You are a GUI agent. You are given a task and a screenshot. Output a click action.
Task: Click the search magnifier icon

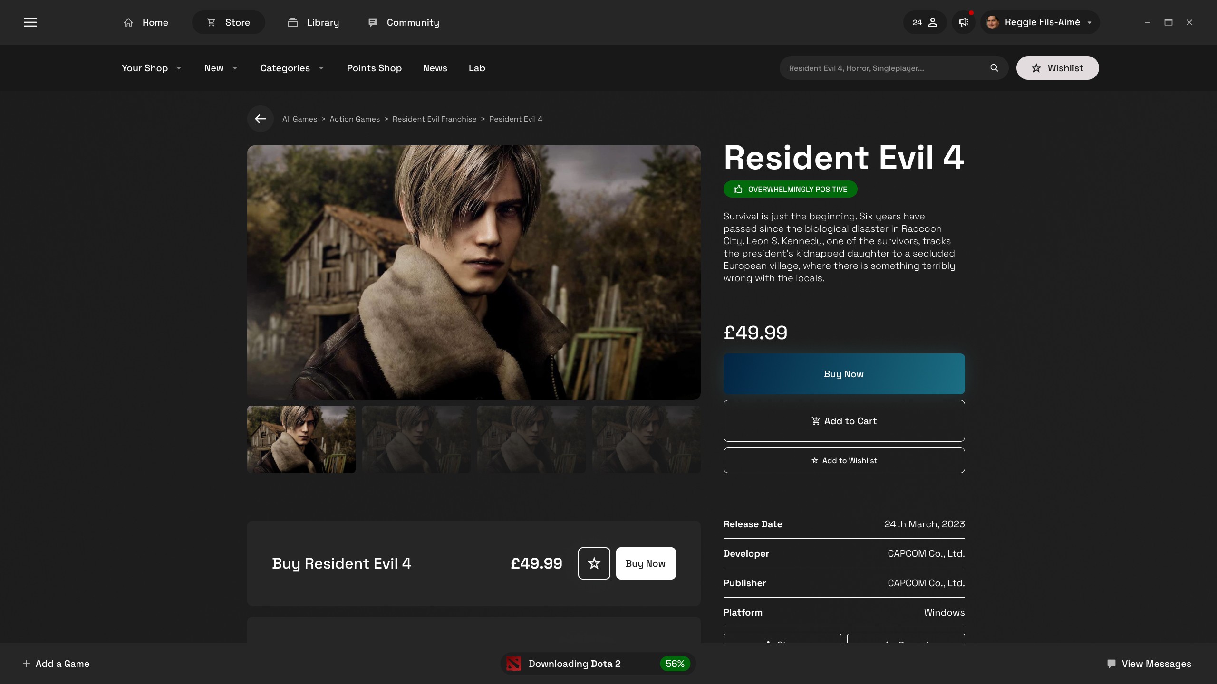tap(994, 68)
